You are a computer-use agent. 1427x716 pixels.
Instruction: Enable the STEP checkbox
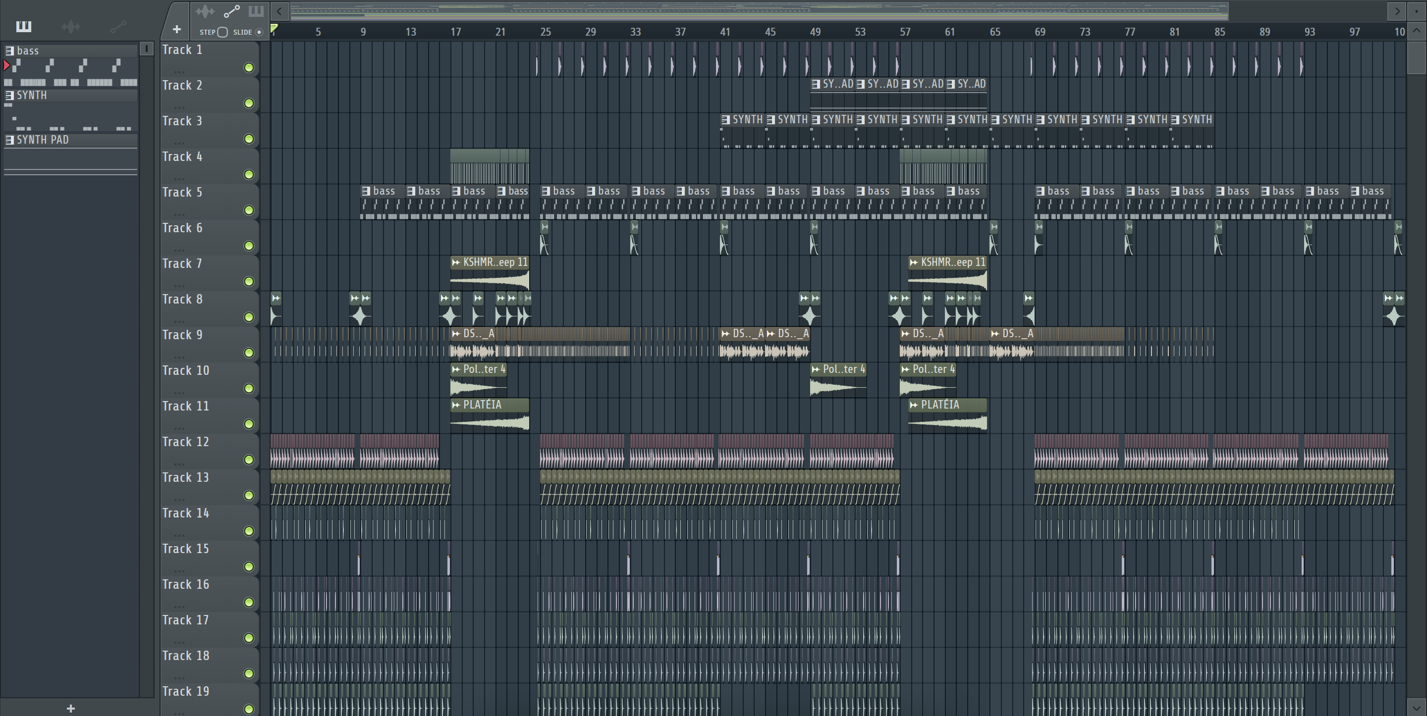click(222, 32)
